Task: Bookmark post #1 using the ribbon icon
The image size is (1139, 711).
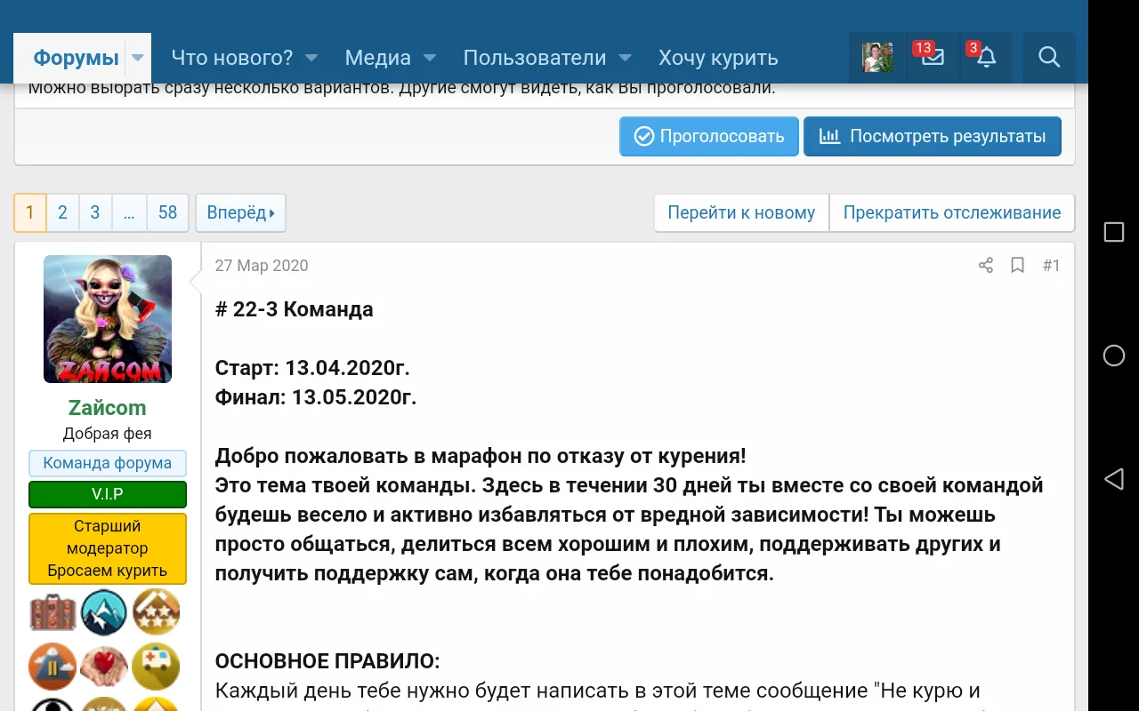Action: tap(1017, 265)
